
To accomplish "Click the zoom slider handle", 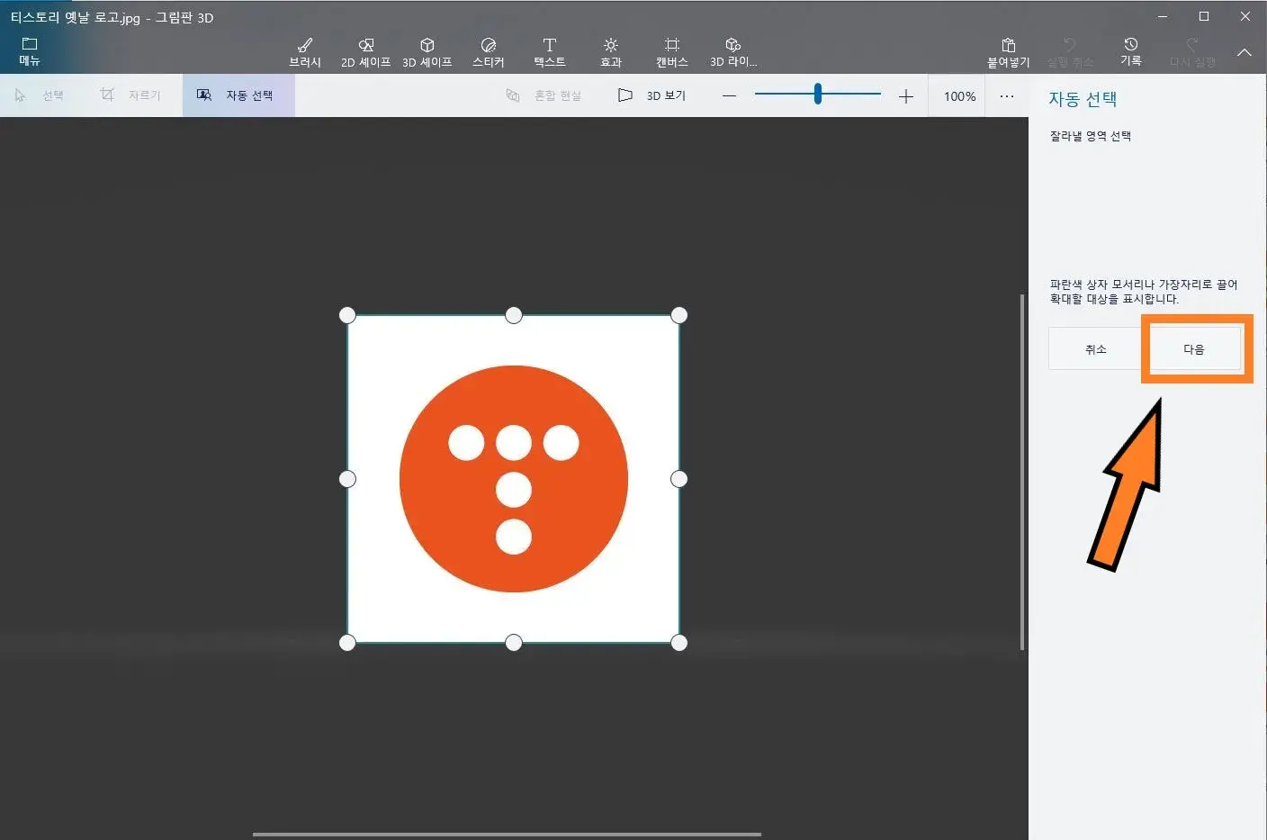I will coord(817,94).
